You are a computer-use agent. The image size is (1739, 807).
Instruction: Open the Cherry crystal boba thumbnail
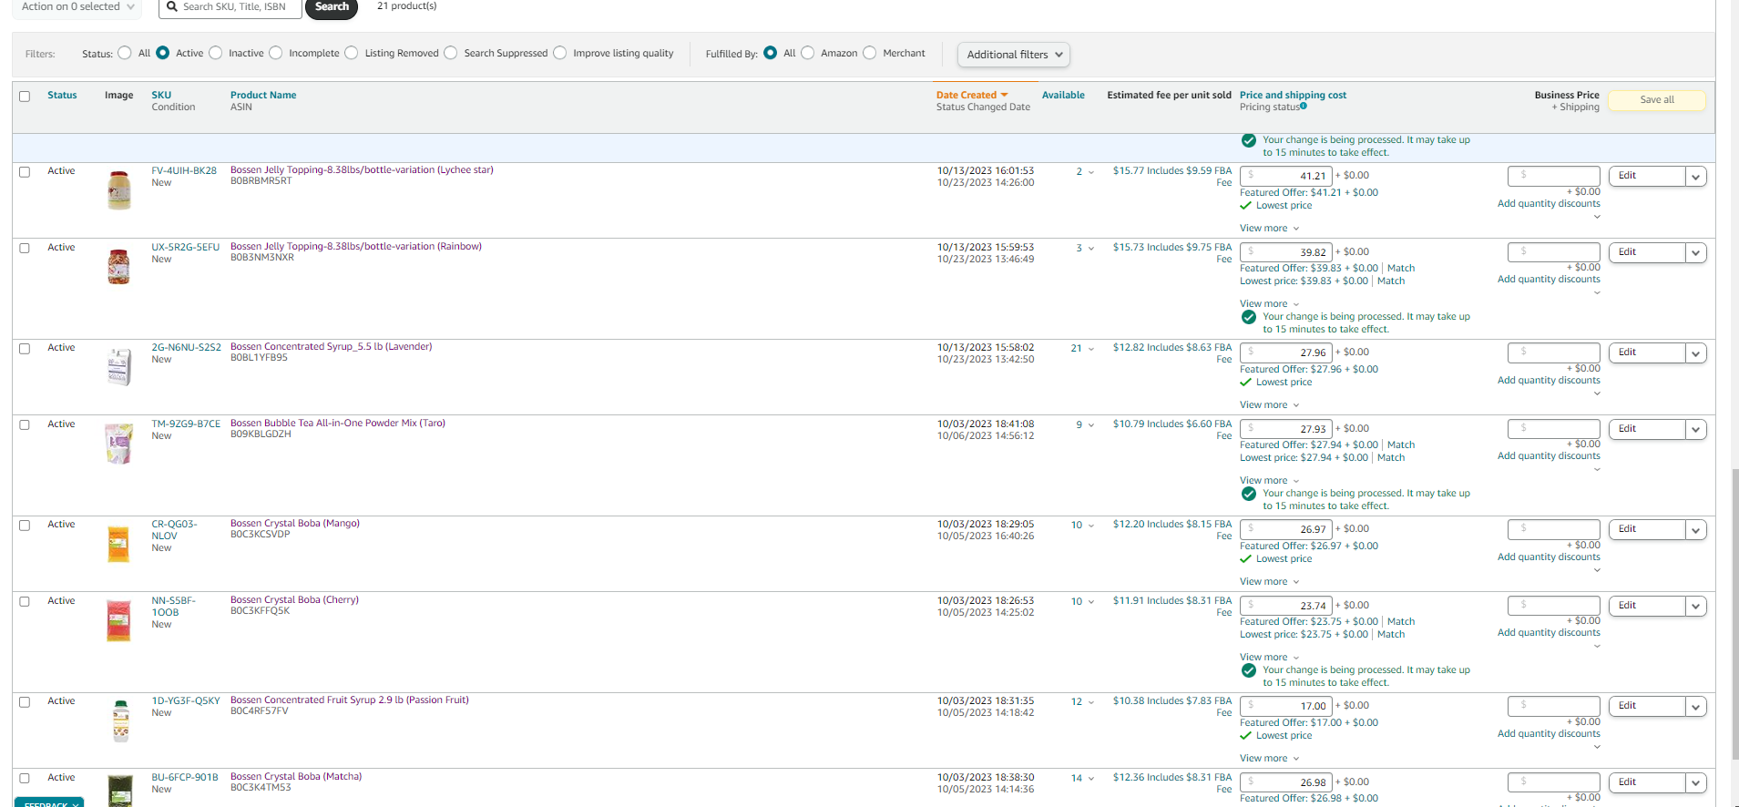(119, 620)
